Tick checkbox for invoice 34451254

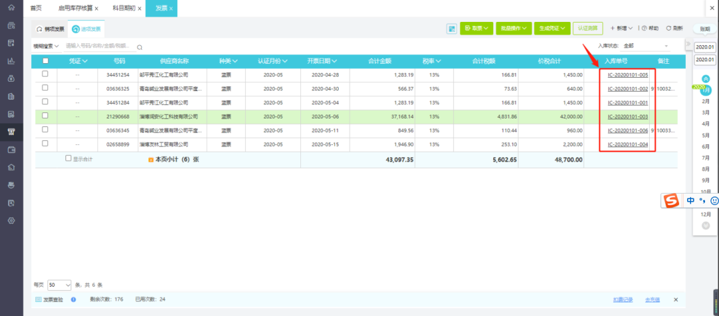(45, 74)
